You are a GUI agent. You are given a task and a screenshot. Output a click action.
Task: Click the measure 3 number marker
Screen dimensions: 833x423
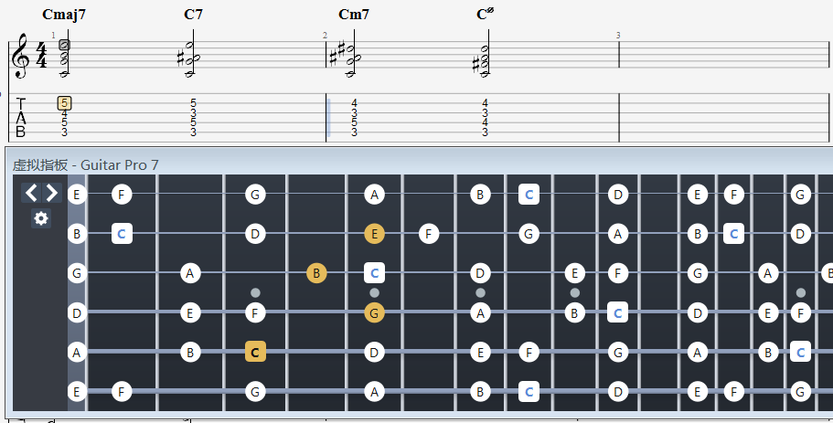coord(618,36)
